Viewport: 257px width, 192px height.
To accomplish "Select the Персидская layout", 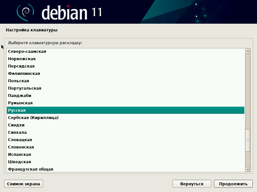I will tap(32, 66).
